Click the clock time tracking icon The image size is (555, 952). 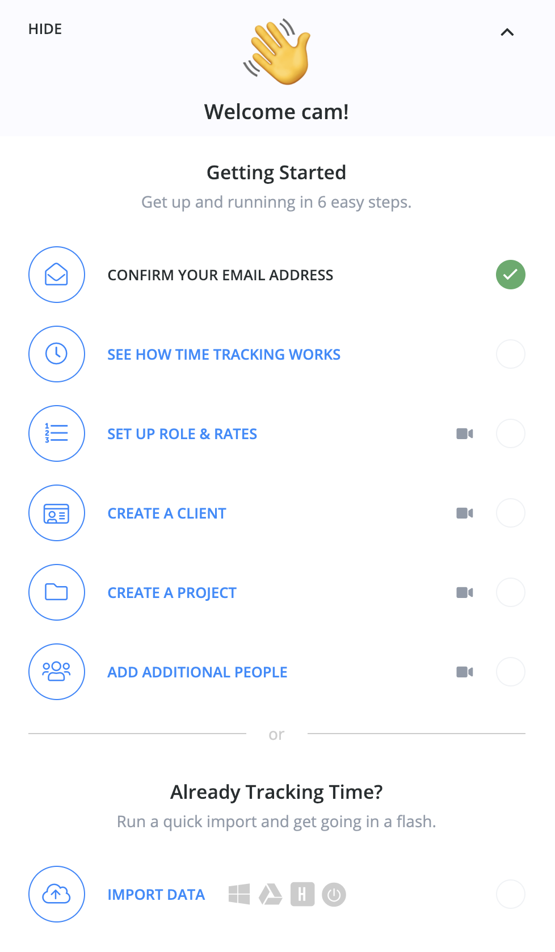click(x=57, y=354)
